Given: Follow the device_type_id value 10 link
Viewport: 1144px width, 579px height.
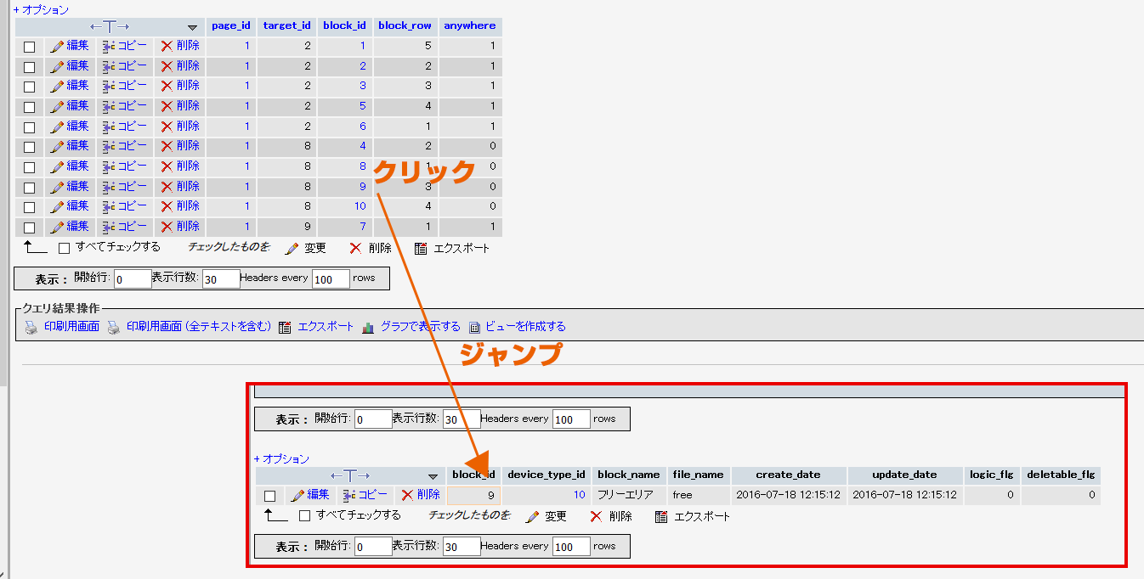Looking at the screenshot, I should (x=579, y=495).
